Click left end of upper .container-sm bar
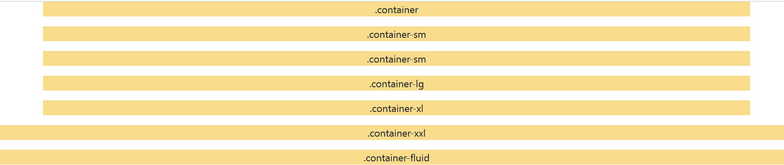The image size is (784, 165). point(46,34)
